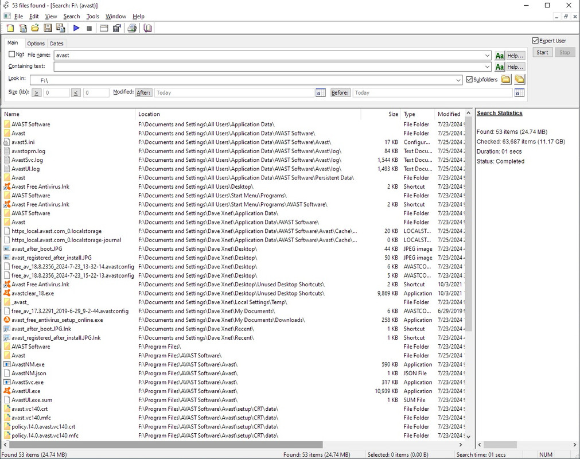Click the avastclear_18.exe file icon

tap(7, 293)
